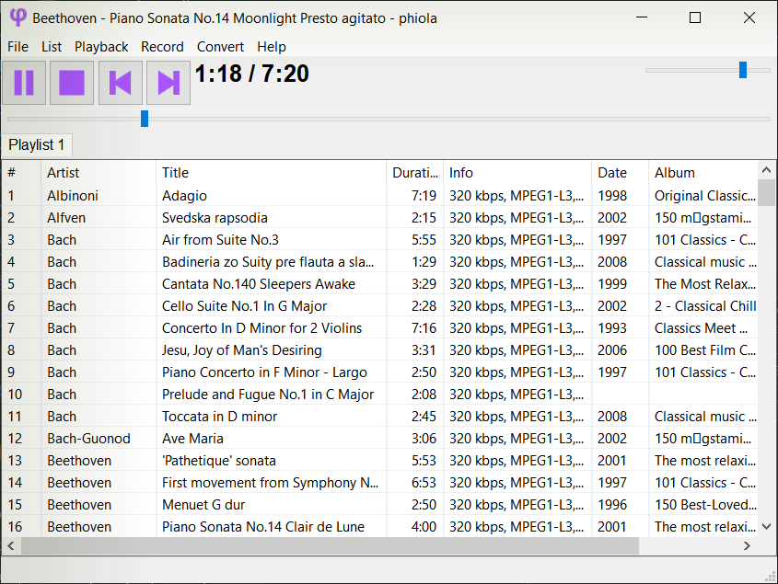Screen dimensions: 778x584
Task: Open the Convert menu
Action: [x=220, y=47]
